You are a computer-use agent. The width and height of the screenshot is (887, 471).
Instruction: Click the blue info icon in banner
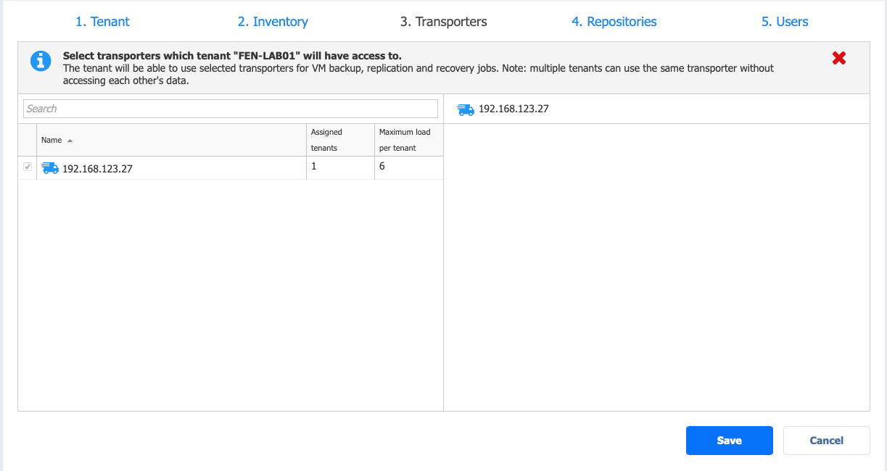41,61
